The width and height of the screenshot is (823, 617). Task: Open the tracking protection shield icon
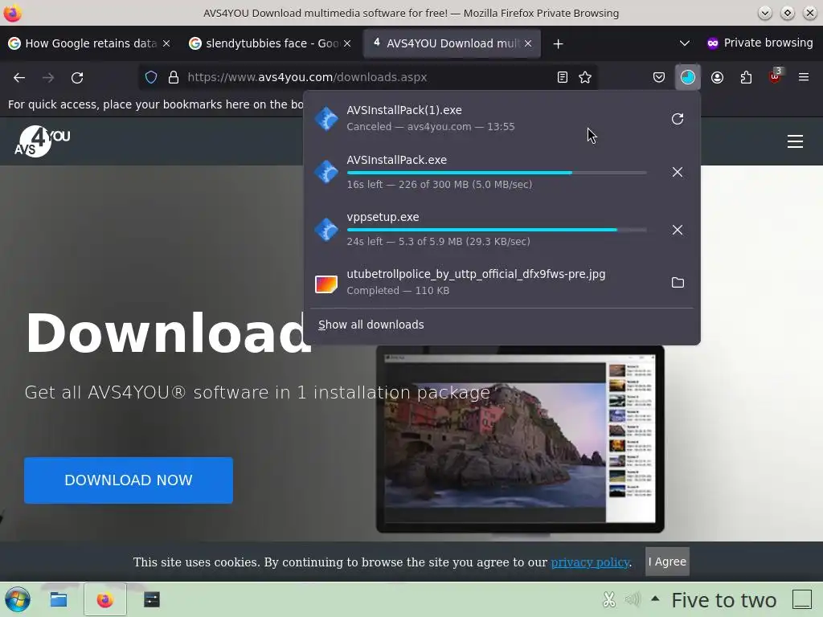click(x=151, y=78)
